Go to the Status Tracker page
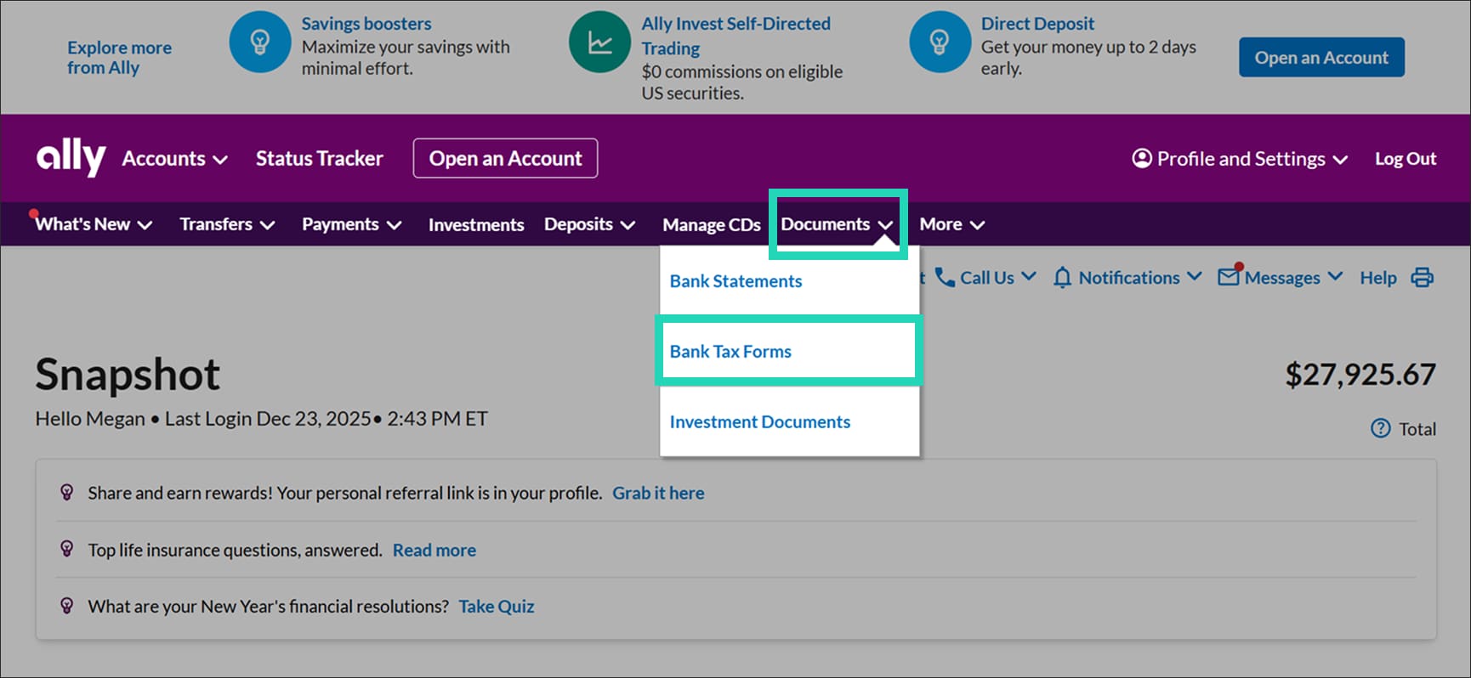The width and height of the screenshot is (1471, 678). 319,159
